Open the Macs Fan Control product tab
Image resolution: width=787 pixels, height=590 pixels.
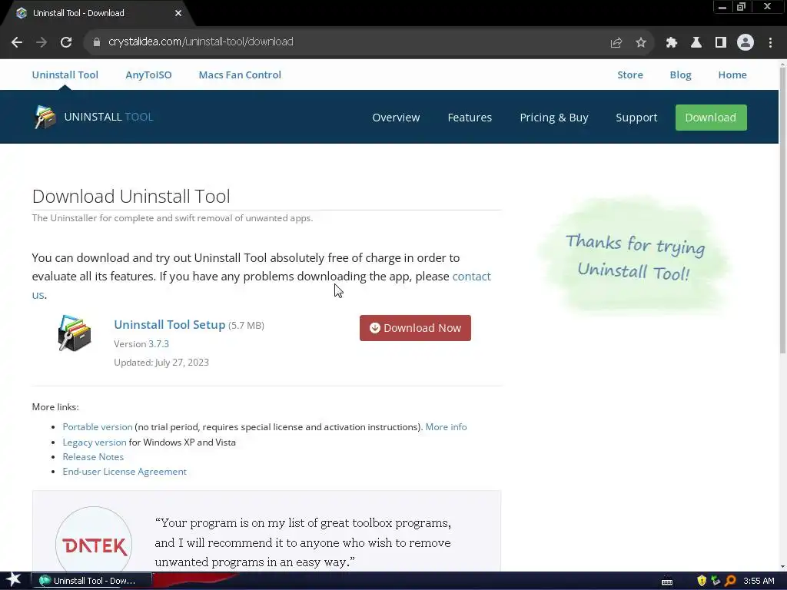(x=240, y=75)
